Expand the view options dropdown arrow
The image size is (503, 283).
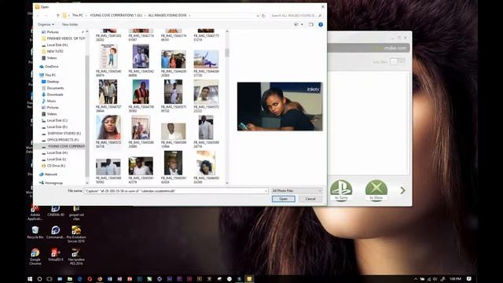point(302,24)
